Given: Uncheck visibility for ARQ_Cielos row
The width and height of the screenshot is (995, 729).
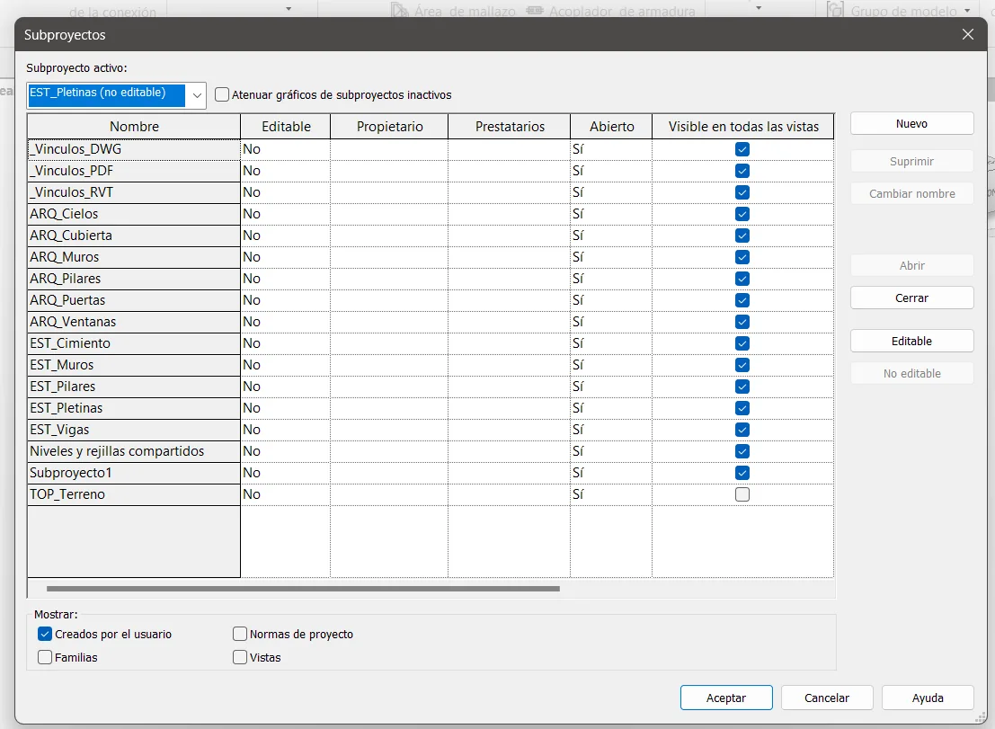Looking at the screenshot, I should (742, 214).
